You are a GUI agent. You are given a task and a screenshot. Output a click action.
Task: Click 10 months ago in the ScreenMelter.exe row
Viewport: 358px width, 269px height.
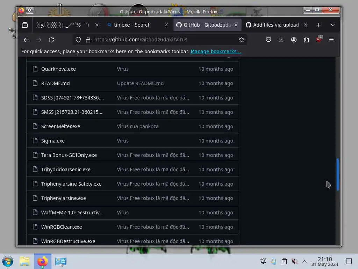216,126
